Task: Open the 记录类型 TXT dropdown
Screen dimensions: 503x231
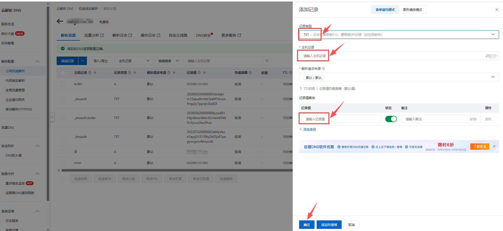Action: (x=399, y=35)
